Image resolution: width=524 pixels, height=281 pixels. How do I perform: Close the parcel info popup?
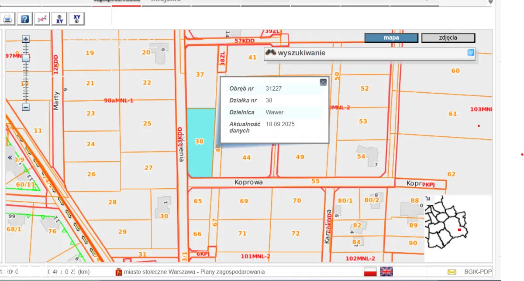tap(323, 82)
